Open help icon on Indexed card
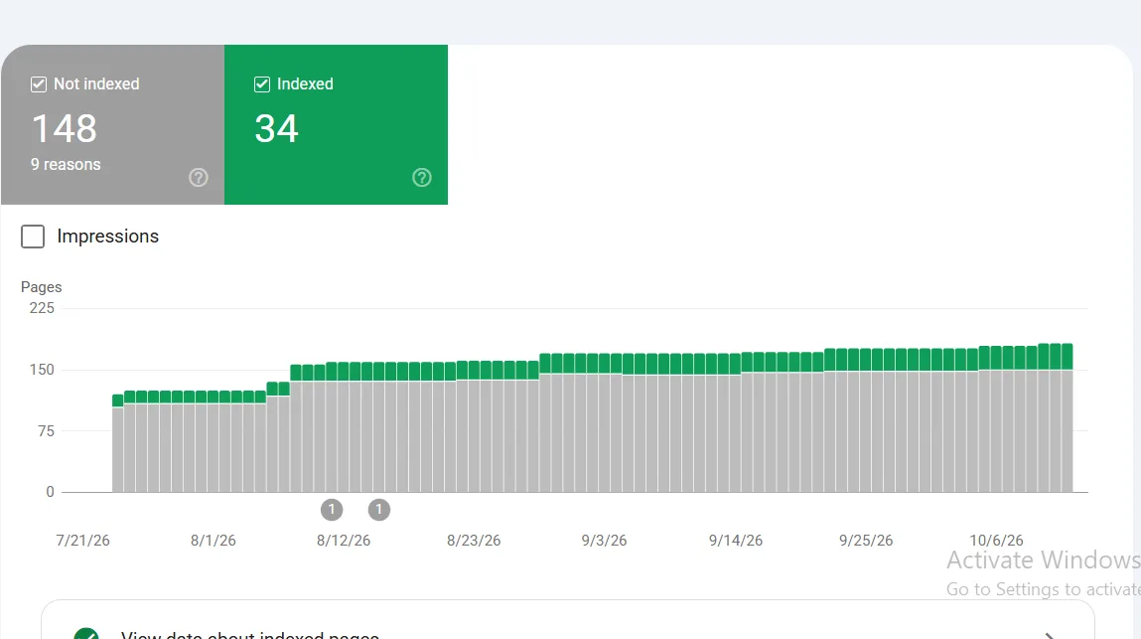The height and width of the screenshot is (639, 1141). click(x=421, y=177)
